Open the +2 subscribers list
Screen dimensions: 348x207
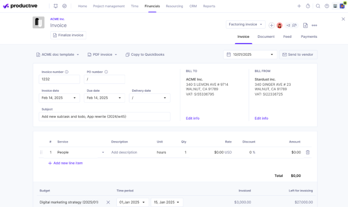pyautogui.click(x=291, y=25)
